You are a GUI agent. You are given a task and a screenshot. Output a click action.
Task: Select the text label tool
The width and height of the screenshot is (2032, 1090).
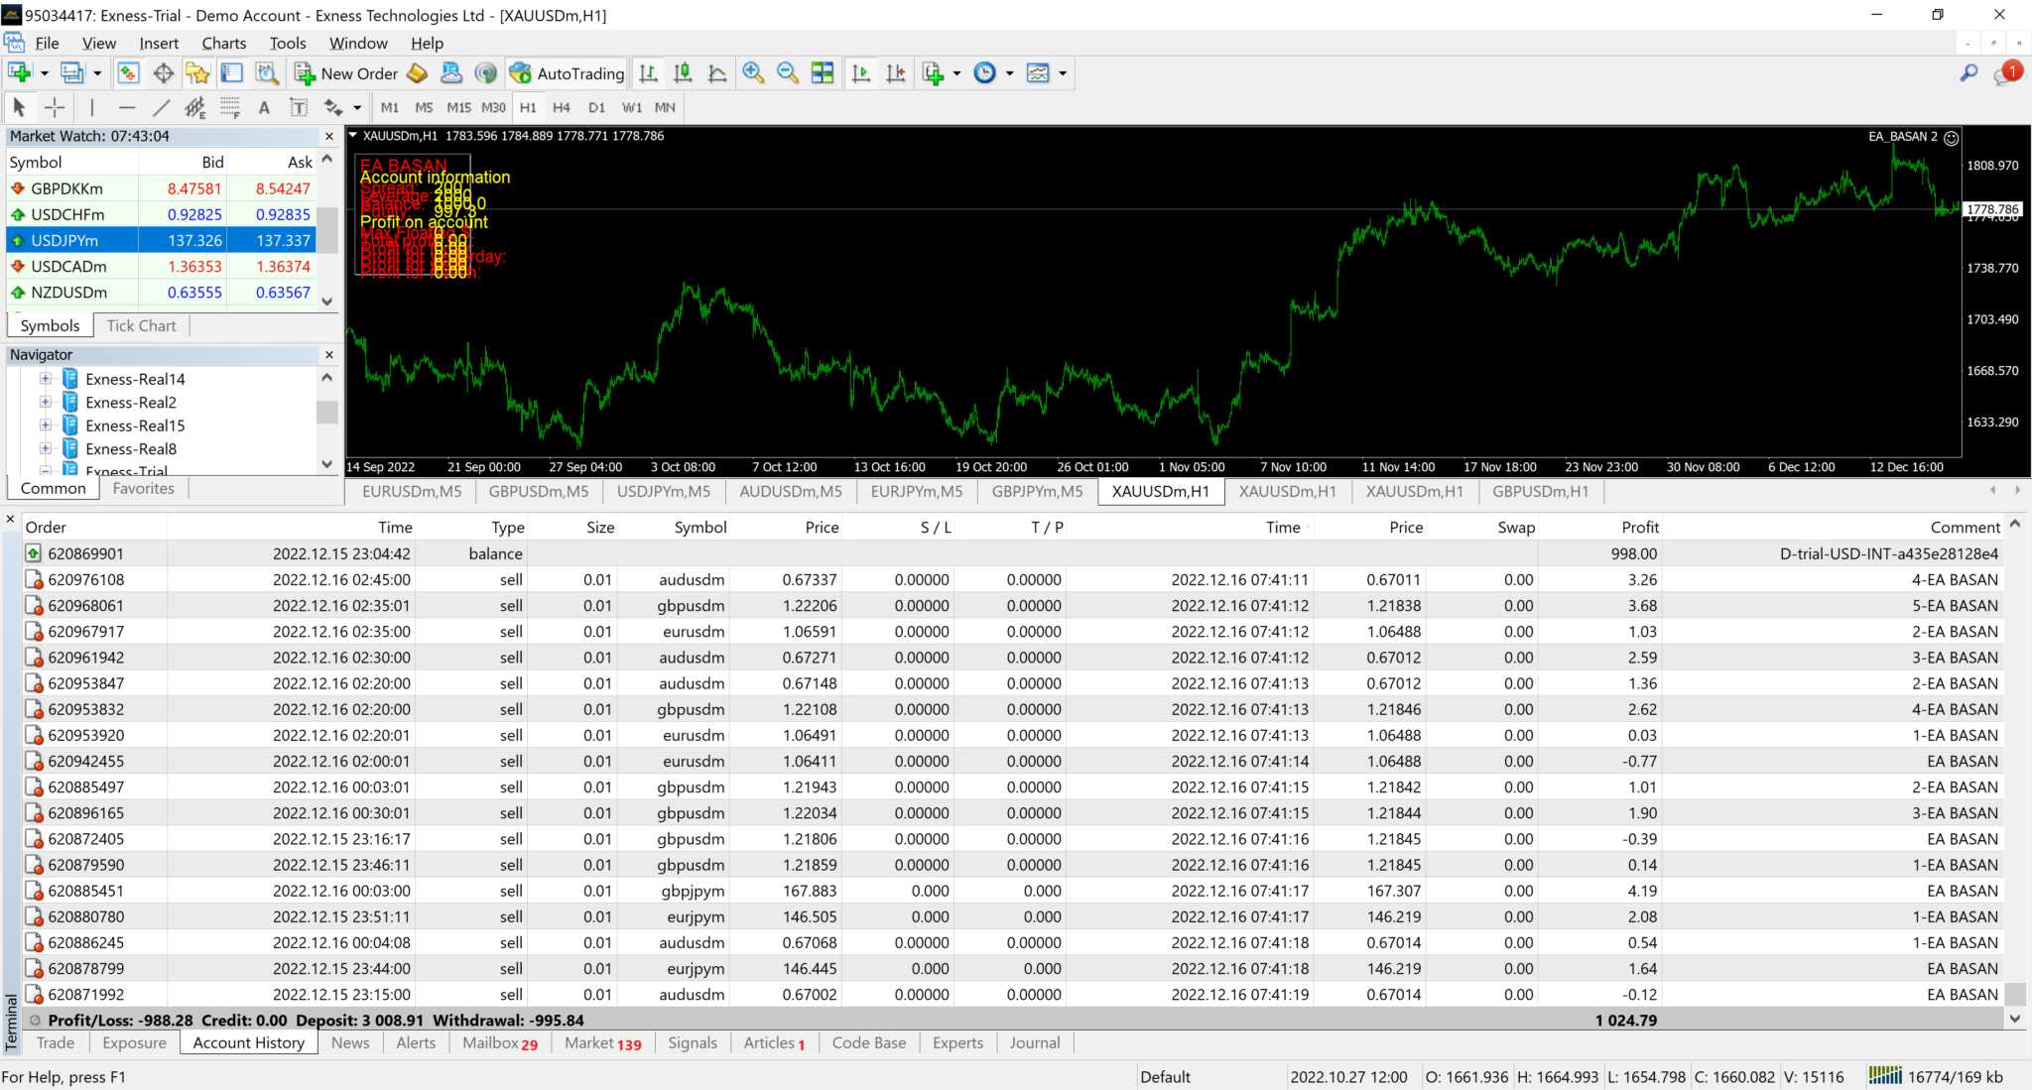[298, 107]
